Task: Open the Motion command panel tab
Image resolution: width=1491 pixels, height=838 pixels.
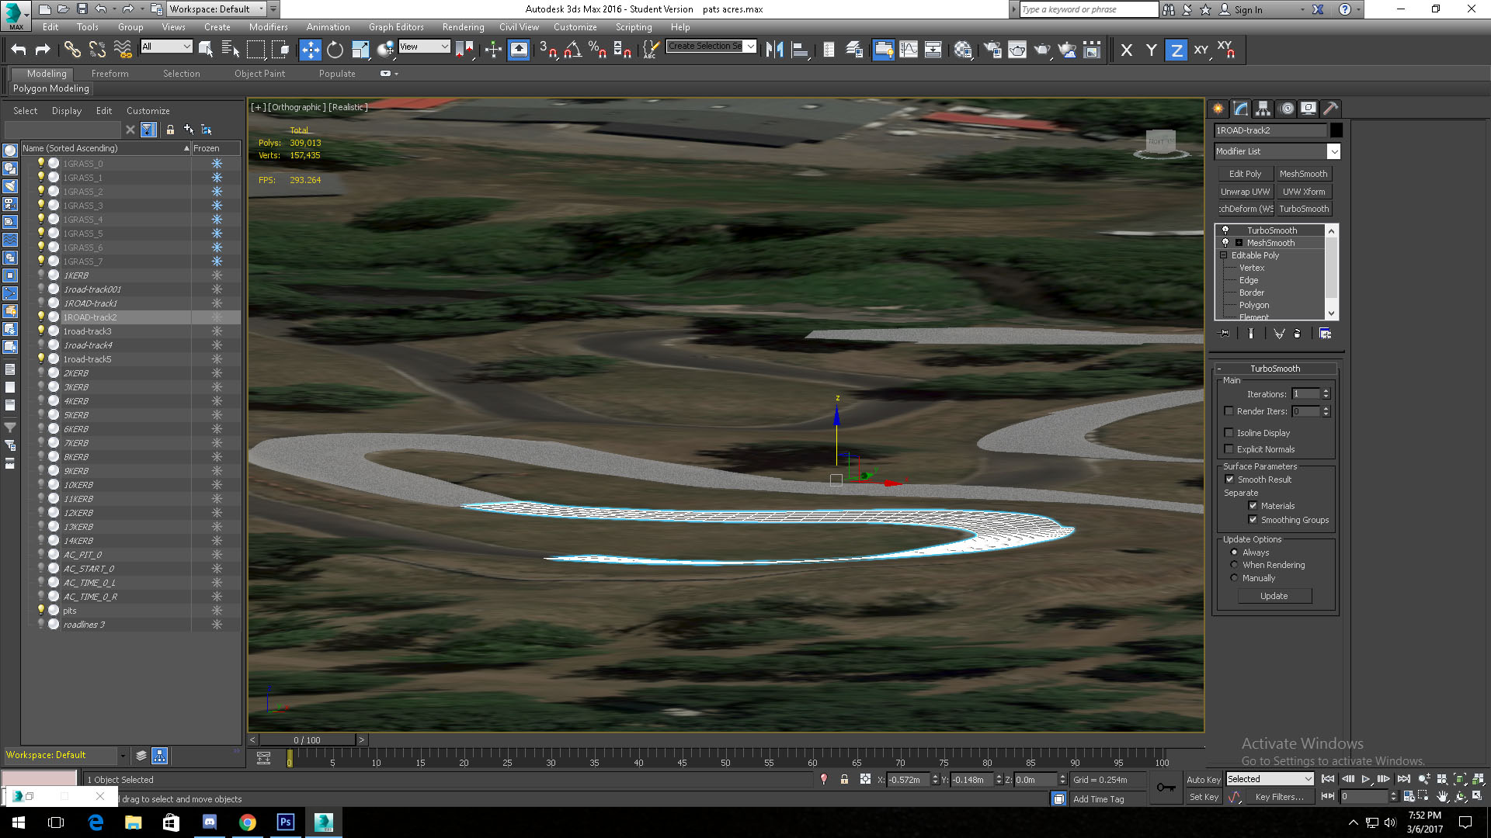Action: point(1286,109)
